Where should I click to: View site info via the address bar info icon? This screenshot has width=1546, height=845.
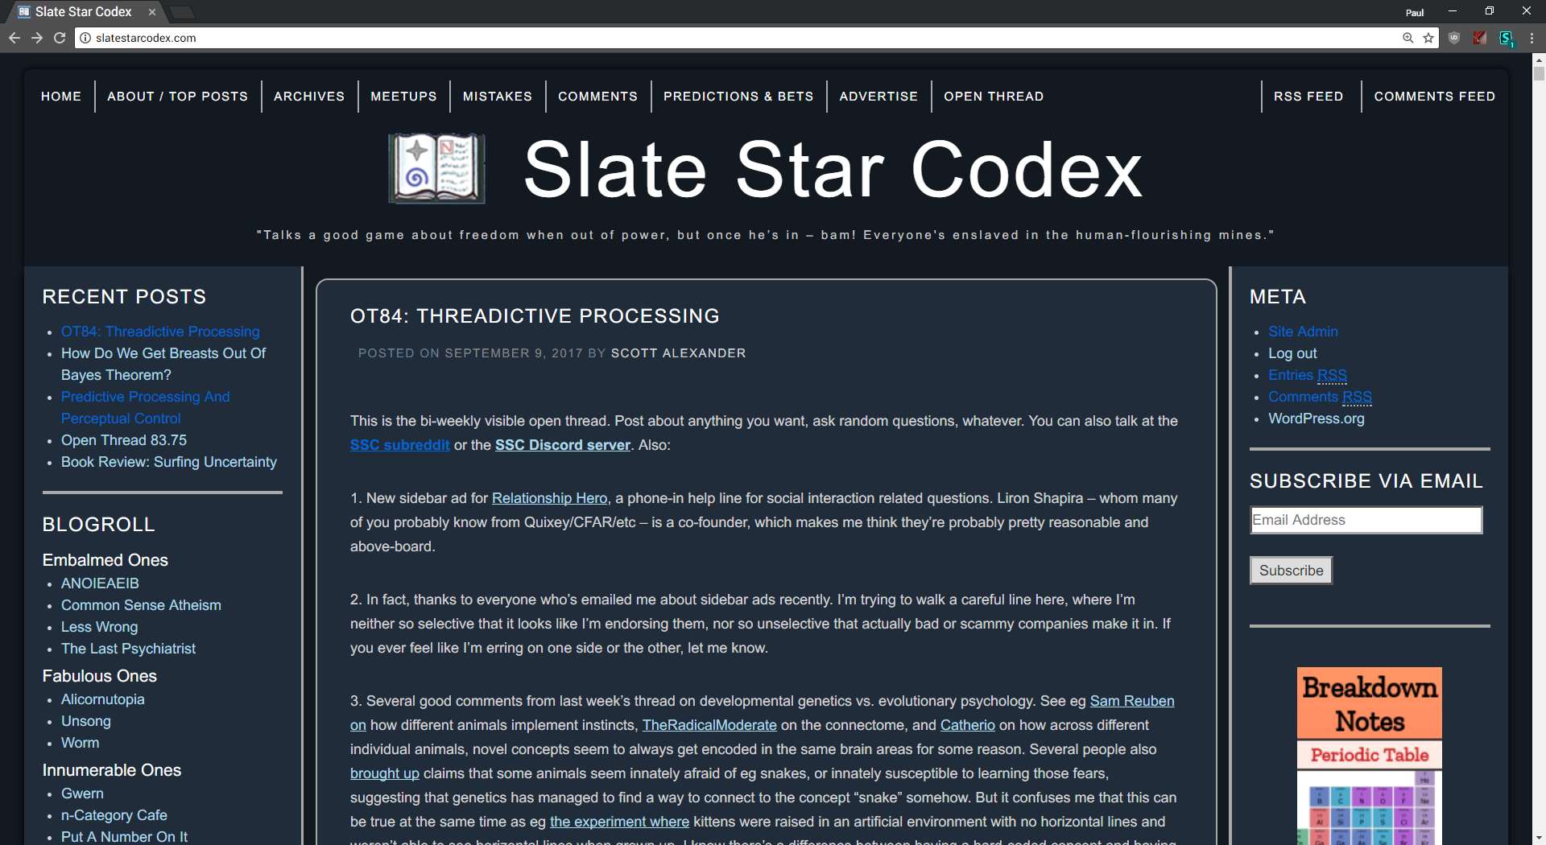click(x=85, y=37)
